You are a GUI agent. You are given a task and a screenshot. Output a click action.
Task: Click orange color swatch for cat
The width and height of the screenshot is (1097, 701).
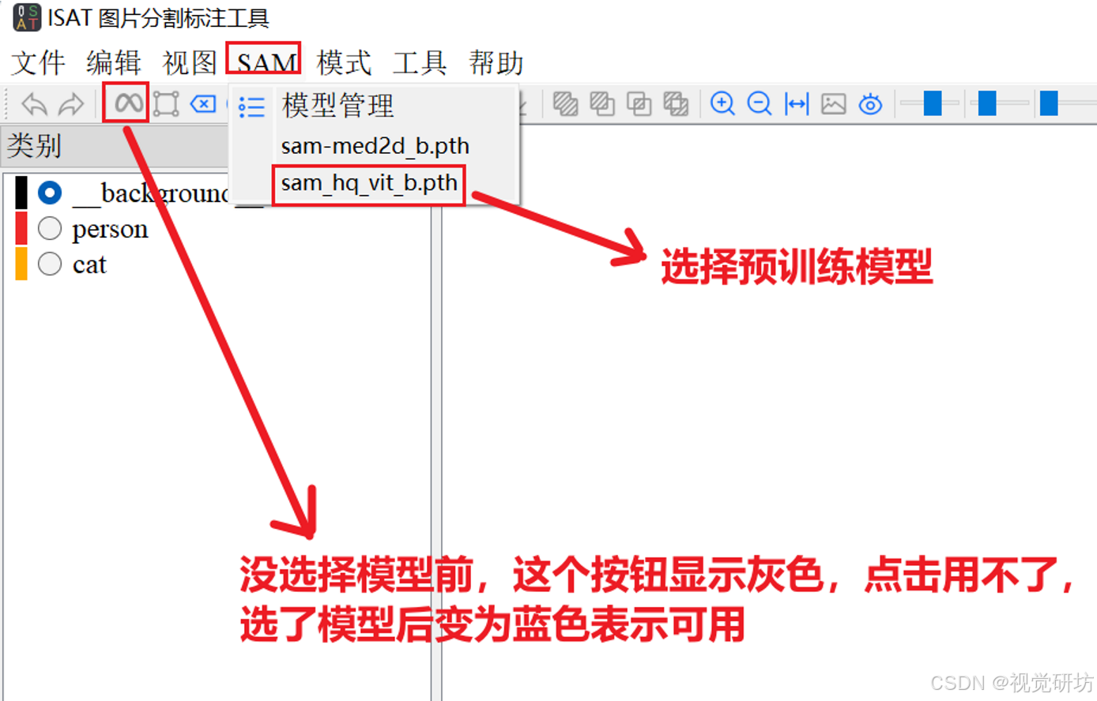tap(21, 264)
